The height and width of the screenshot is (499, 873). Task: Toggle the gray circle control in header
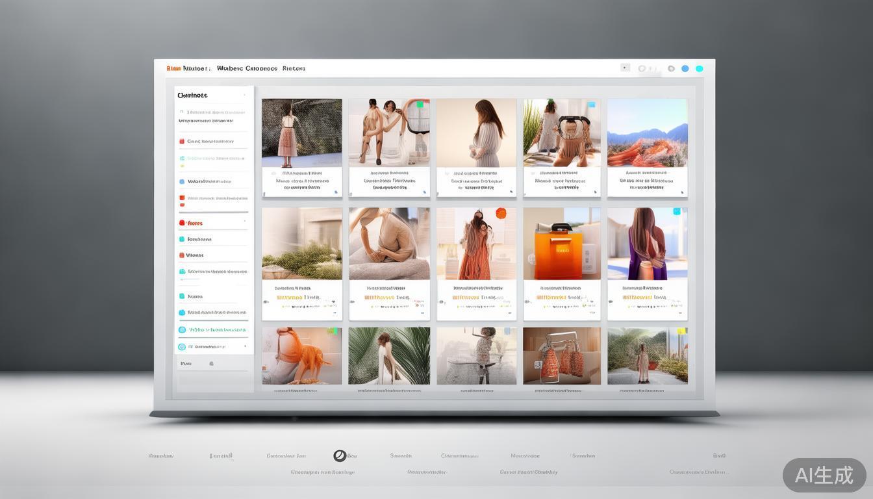click(x=642, y=69)
